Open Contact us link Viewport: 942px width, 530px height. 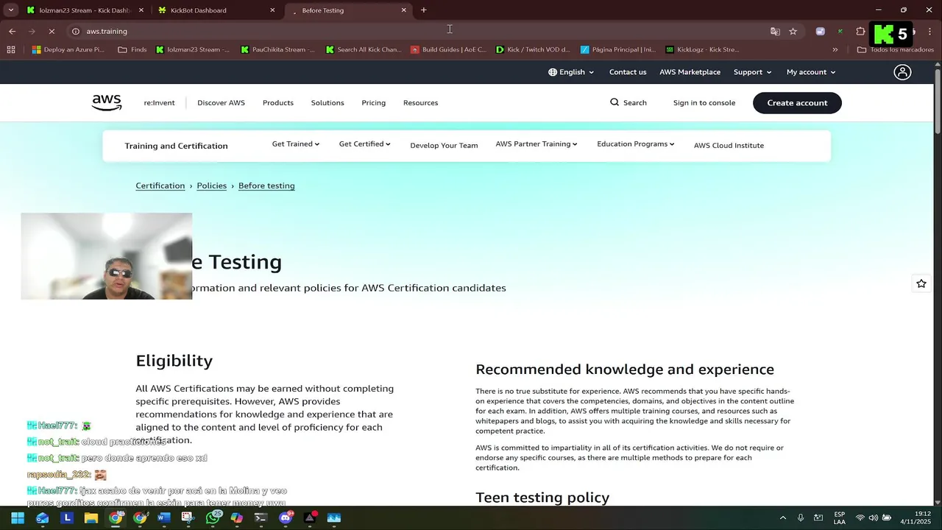(628, 72)
